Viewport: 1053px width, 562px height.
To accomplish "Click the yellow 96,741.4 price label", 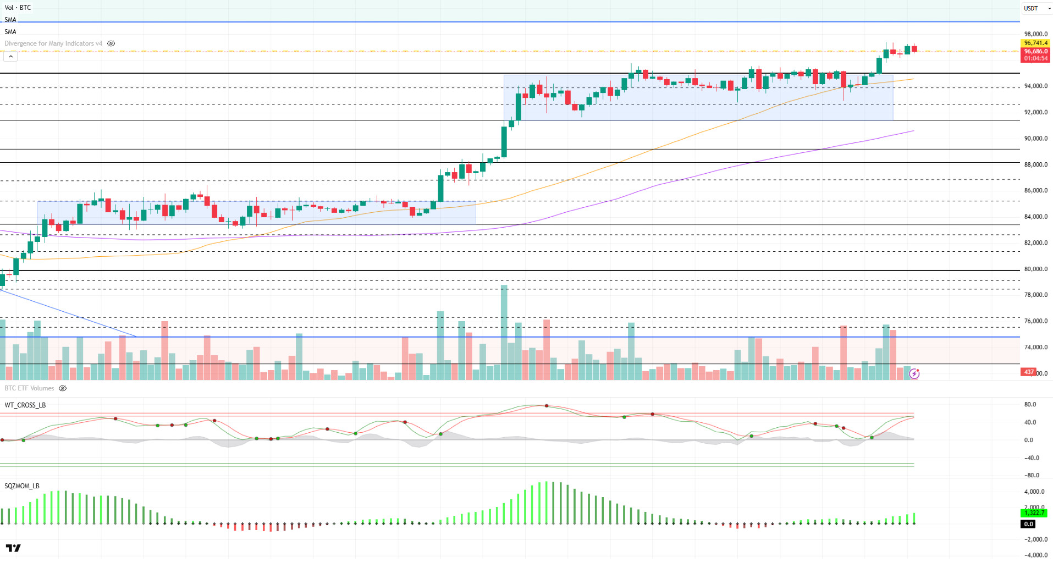I will [1035, 43].
